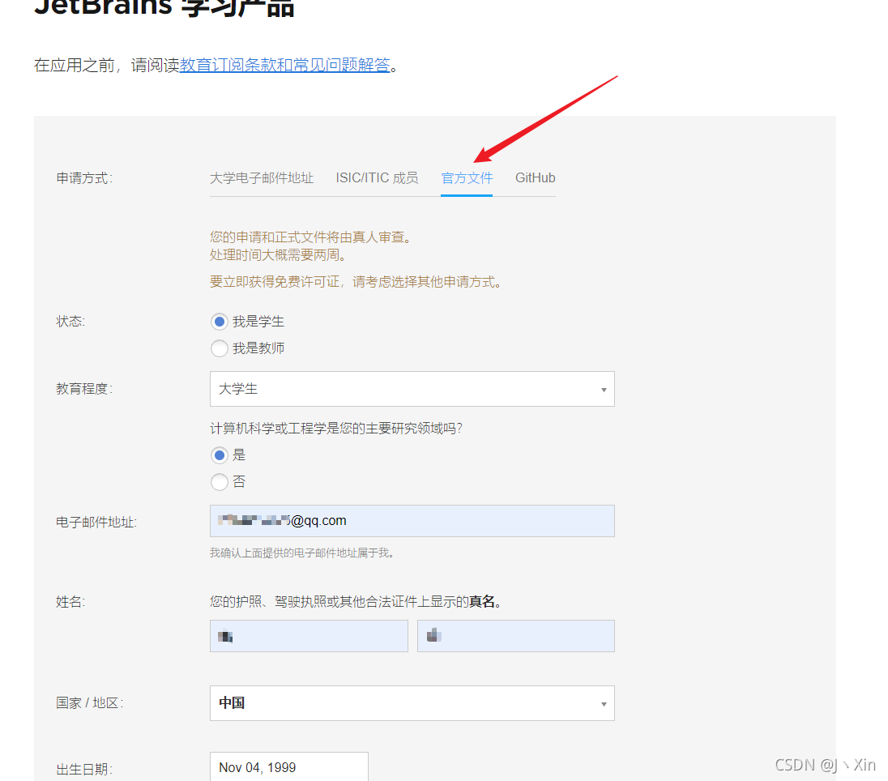The width and height of the screenshot is (888, 781).
Task: Click the second 姓名 input box
Action: [516, 636]
